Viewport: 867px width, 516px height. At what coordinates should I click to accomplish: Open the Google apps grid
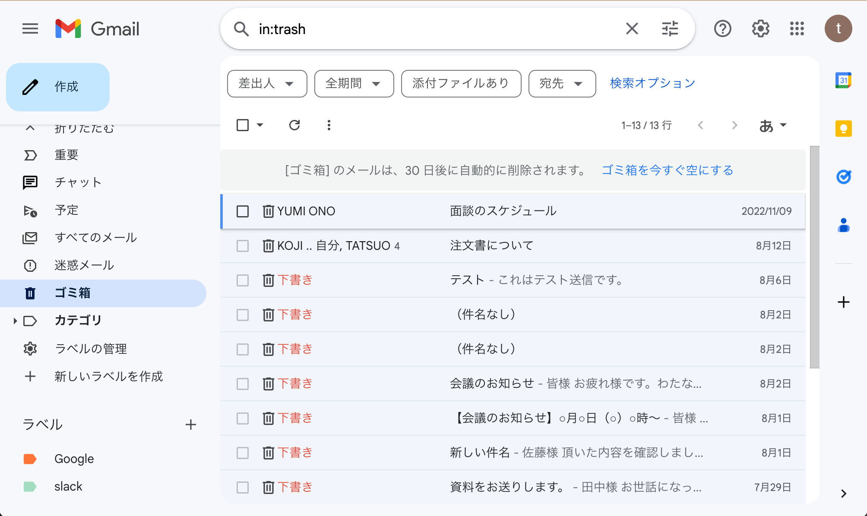(797, 29)
